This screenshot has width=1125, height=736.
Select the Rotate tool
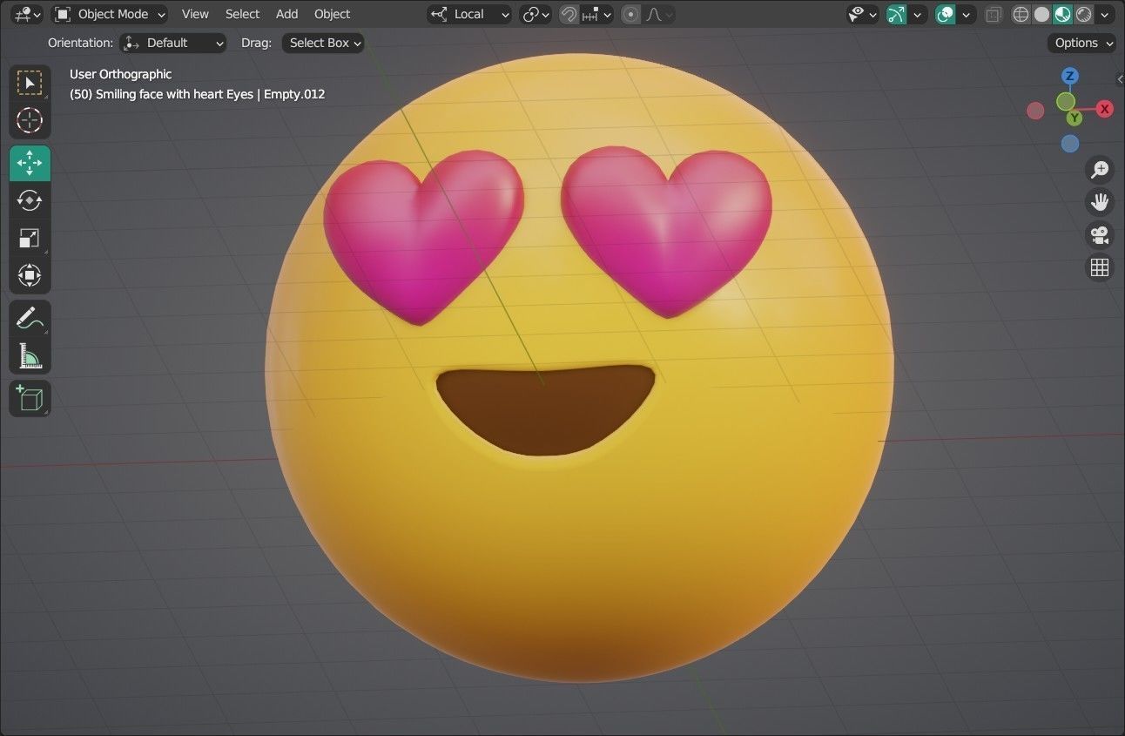coord(30,200)
